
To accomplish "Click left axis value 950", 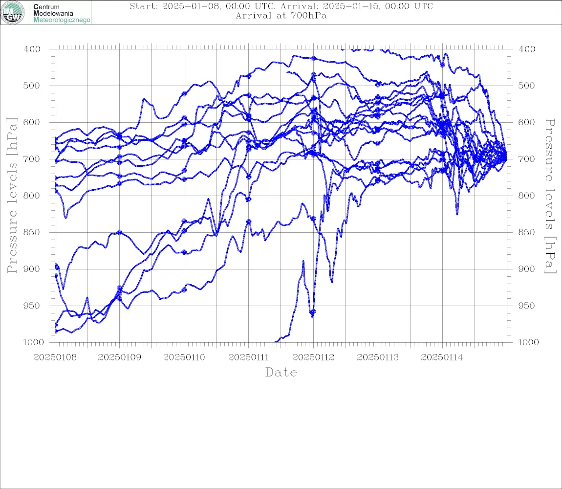I will coord(32,306).
